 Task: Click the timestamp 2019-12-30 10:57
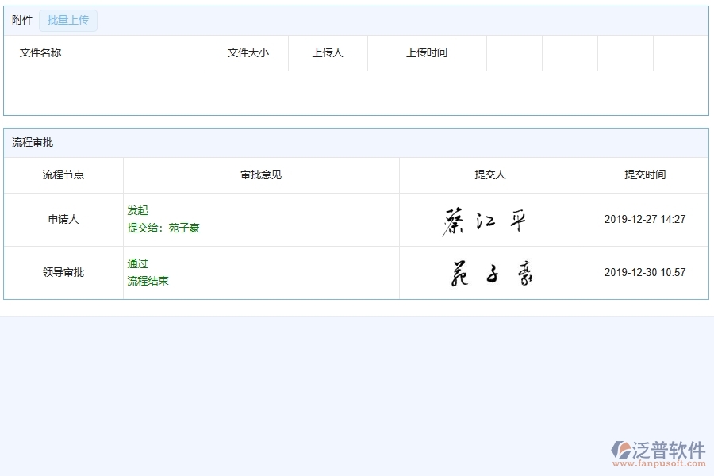(644, 272)
